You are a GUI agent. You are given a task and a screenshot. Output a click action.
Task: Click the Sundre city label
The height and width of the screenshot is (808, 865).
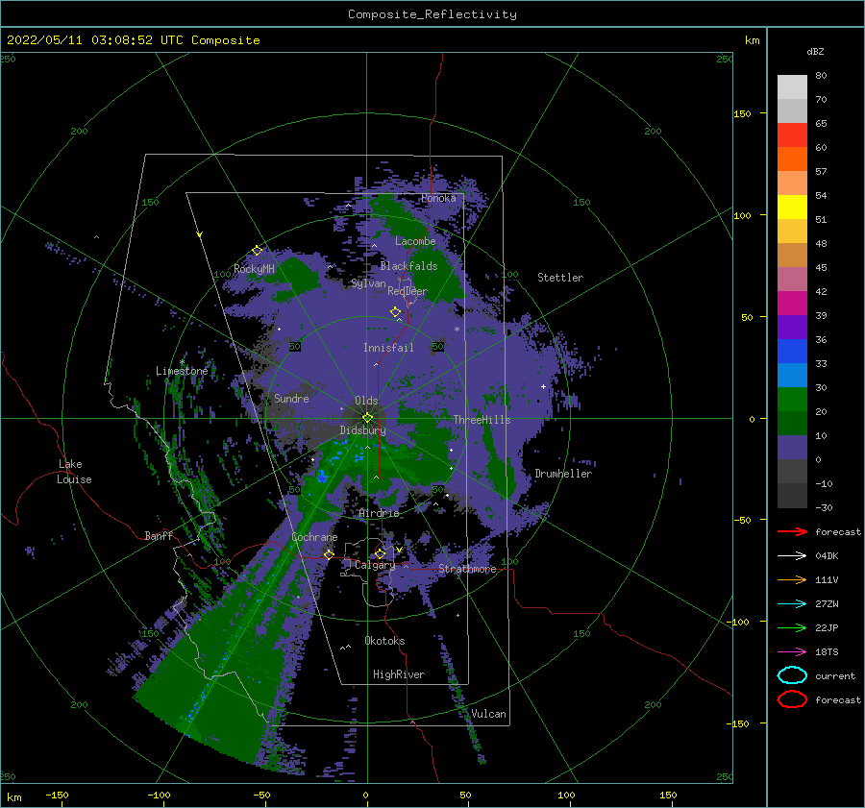pos(292,398)
